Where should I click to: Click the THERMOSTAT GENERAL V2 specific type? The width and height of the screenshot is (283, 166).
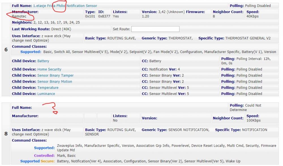click(x=248, y=38)
